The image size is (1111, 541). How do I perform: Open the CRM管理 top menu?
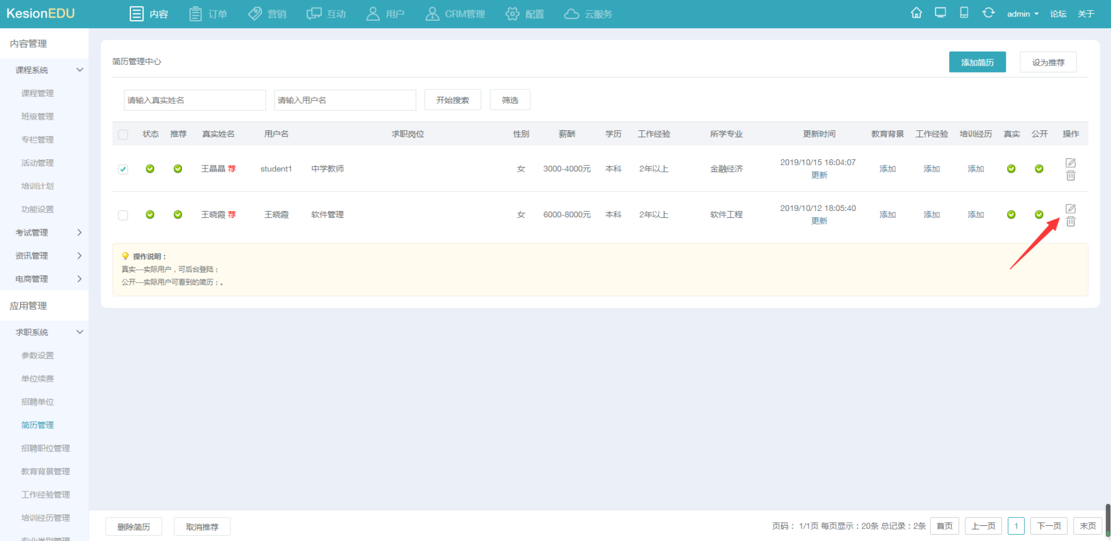pos(455,14)
